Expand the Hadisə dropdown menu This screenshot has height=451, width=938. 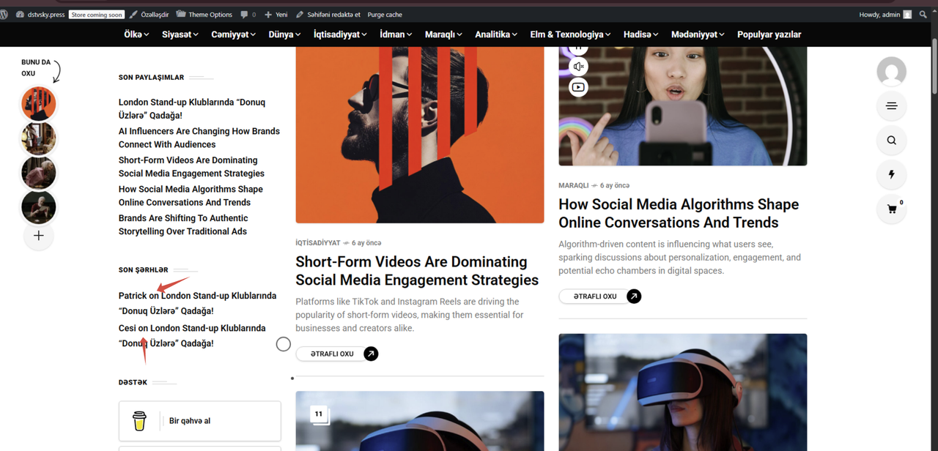coord(641,34)
